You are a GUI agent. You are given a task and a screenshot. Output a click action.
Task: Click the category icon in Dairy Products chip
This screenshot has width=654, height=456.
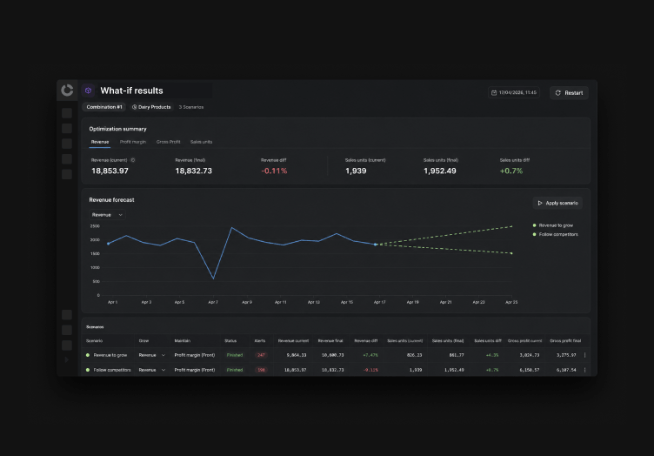pyautogui.click(x=134, y=107)
